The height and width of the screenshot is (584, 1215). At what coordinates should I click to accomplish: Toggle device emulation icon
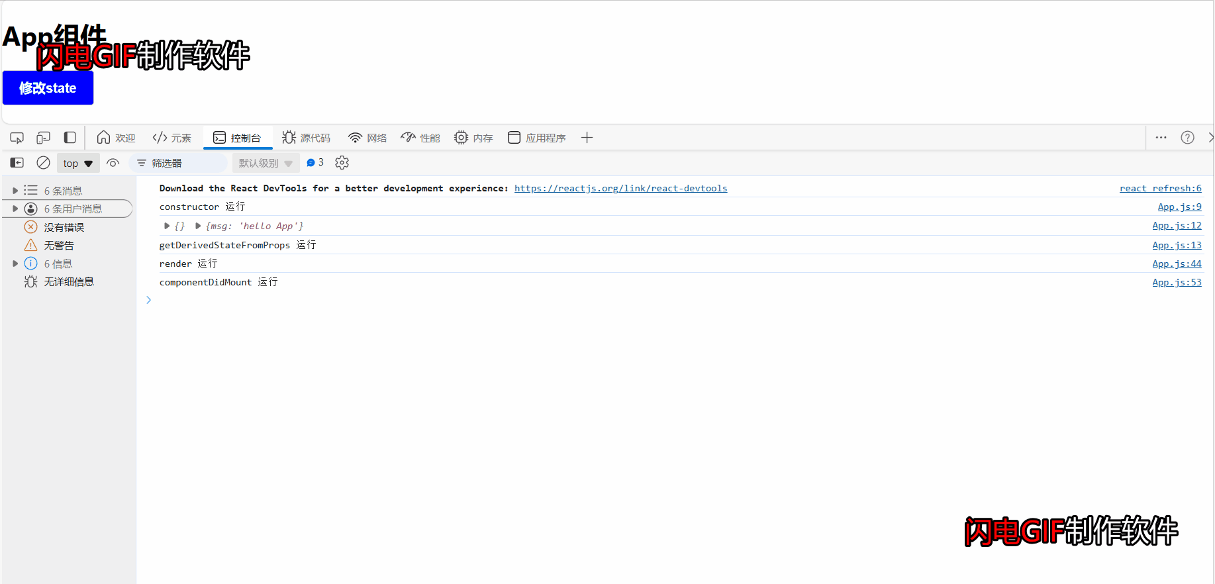(x=43, y=138)
